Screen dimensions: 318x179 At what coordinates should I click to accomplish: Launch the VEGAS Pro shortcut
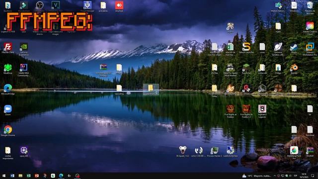point(56,6)
